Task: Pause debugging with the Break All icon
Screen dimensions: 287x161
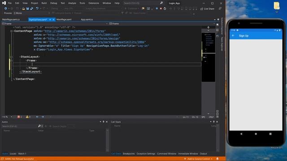Action: click(157, 8)
